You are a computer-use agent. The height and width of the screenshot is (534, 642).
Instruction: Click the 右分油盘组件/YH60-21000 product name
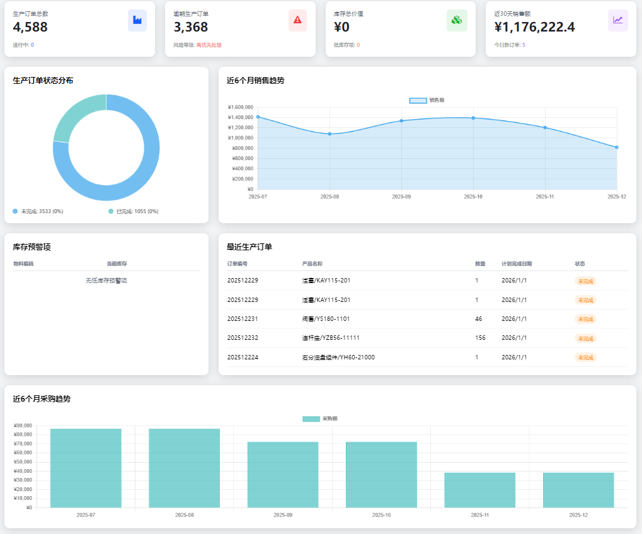pyautogui.click(x=338, y=357)
